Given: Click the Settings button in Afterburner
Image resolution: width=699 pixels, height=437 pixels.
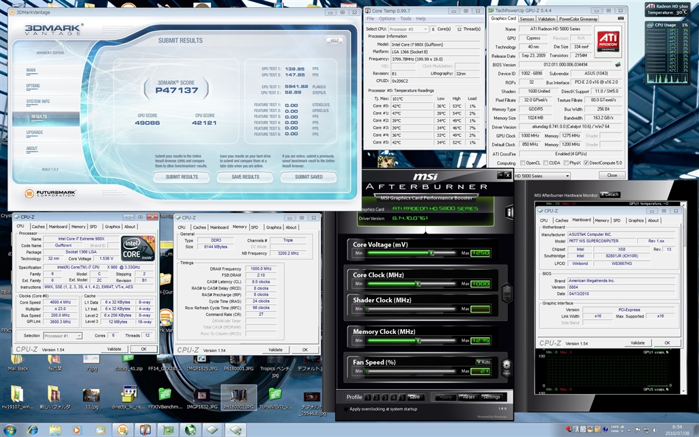Looking at the screenshot, I should coord(491,397).
